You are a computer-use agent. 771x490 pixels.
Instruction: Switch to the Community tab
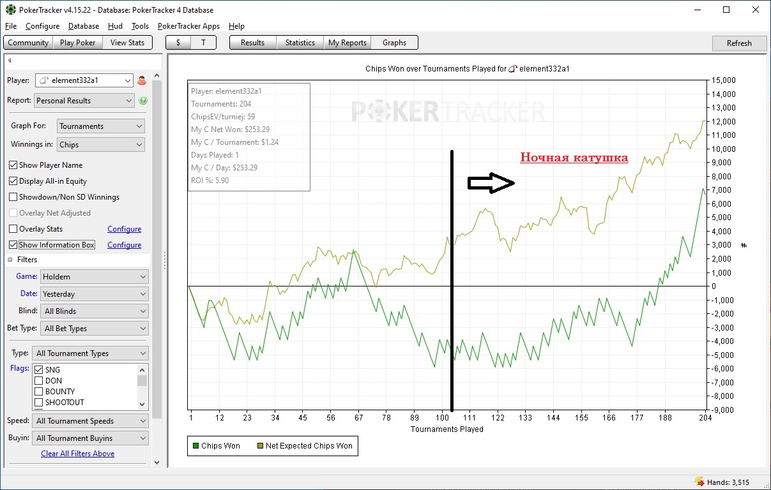click(28, 43)
